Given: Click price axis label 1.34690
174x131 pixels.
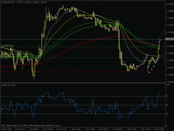Looking at the screenshot, I should (170, 75).
